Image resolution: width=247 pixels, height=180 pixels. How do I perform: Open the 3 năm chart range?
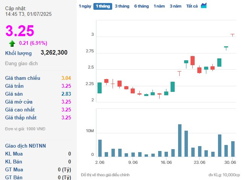pyautogui.click(x=175, y=6)
